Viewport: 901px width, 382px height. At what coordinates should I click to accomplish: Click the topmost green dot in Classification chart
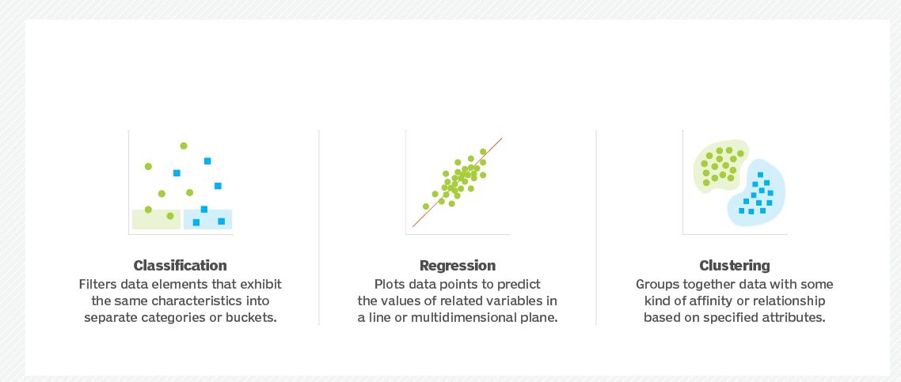(x=184, y=146)
